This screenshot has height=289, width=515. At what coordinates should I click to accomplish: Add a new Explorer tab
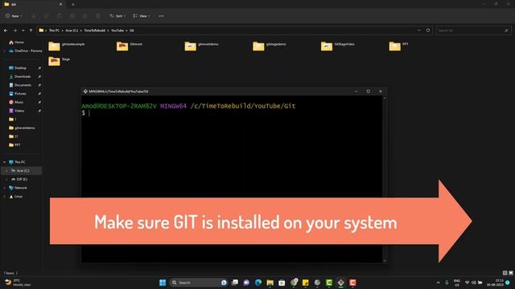click(x=73, y=4)
